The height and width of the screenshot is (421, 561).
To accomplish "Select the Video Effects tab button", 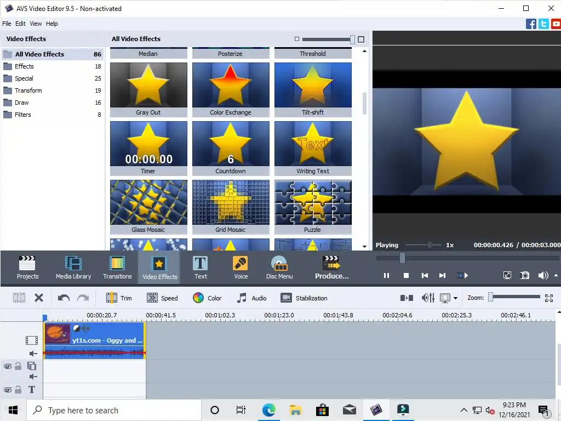I will 159,268.
